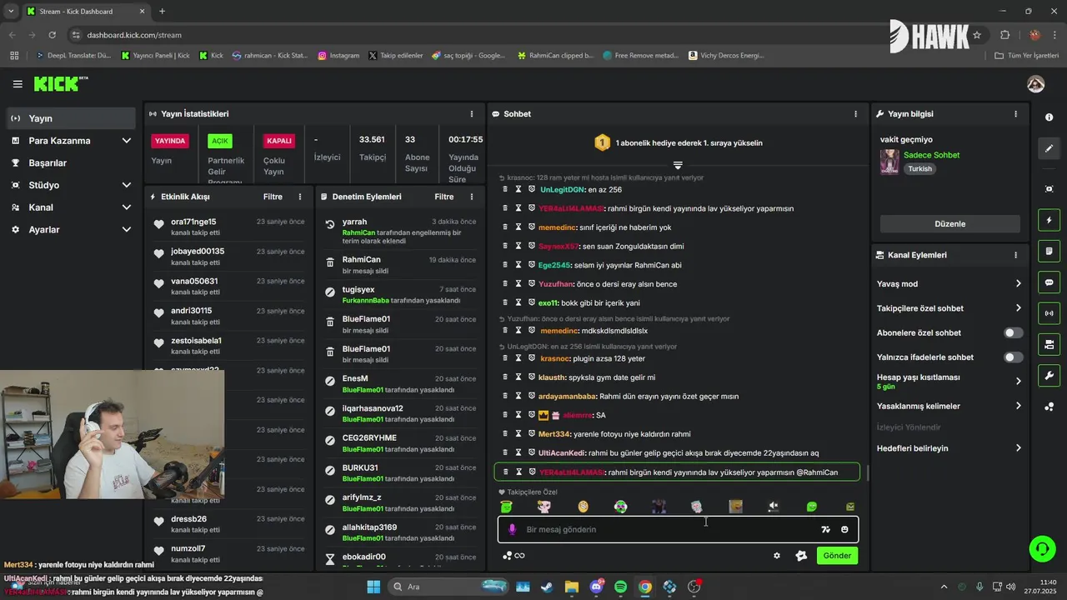1067x600 pixels.
Task: Open the Hesap yaşı kısıtlaması chevron
Action: [x=1018, y=381]
